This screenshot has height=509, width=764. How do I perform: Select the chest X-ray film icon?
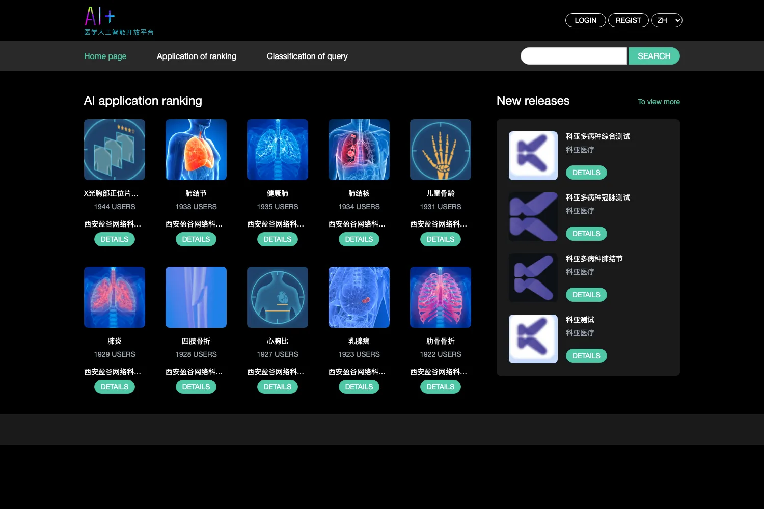(x=115, y=150)
